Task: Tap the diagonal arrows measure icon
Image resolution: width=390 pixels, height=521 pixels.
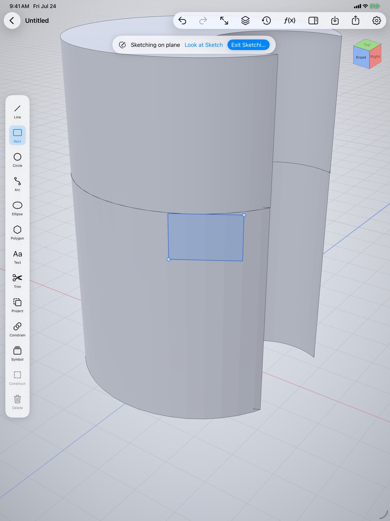Action: [224, 20]
